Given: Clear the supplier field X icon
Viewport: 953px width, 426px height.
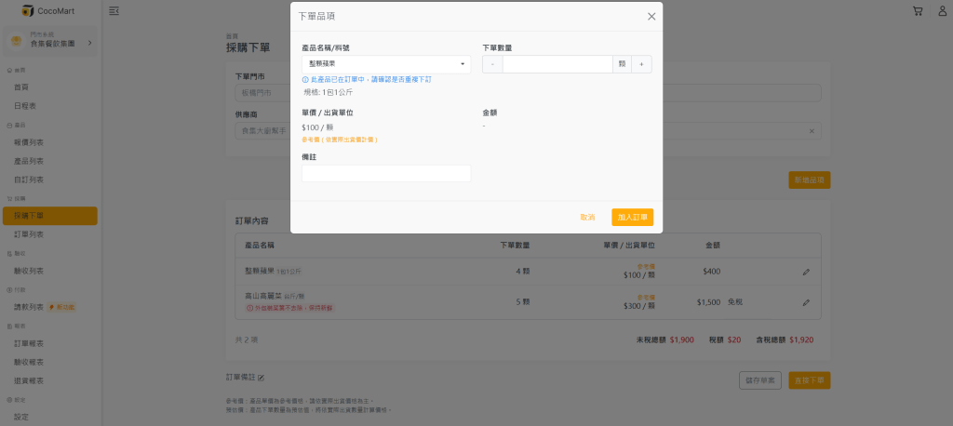Looking at the screenshot, I should pyautogui.click(x=812, y=131).
